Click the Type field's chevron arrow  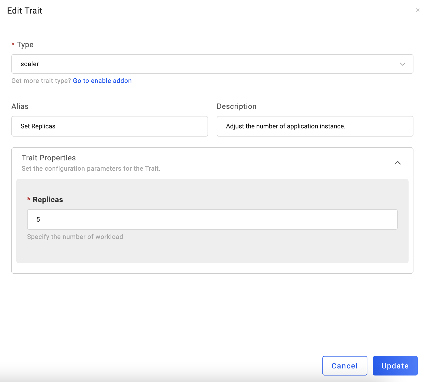click(x=402, y=64)
